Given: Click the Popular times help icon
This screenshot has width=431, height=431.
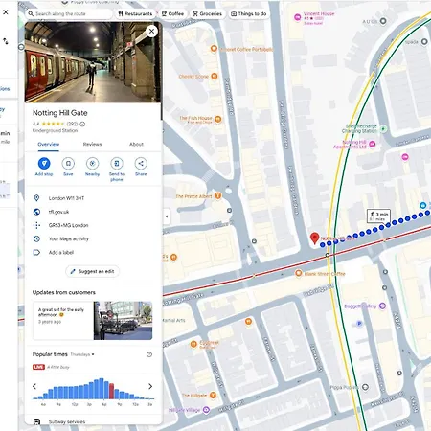Looking at the screenshot, I should (x=149, y=354).
